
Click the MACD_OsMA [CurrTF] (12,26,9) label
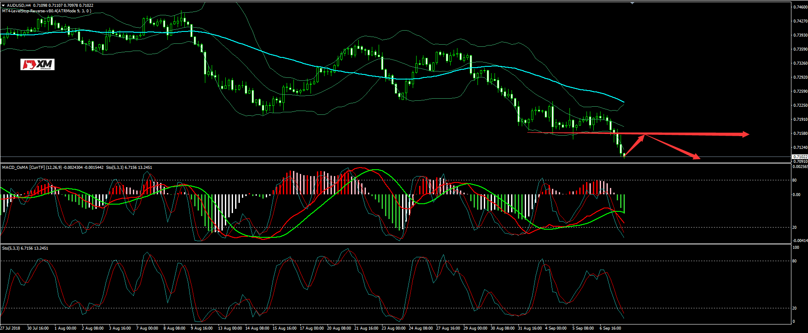(32, 168)
